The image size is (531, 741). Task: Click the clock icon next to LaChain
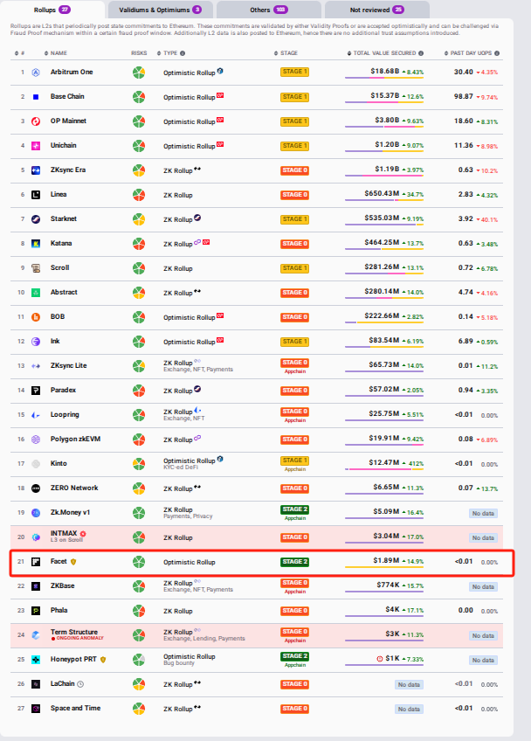[80, 684]
